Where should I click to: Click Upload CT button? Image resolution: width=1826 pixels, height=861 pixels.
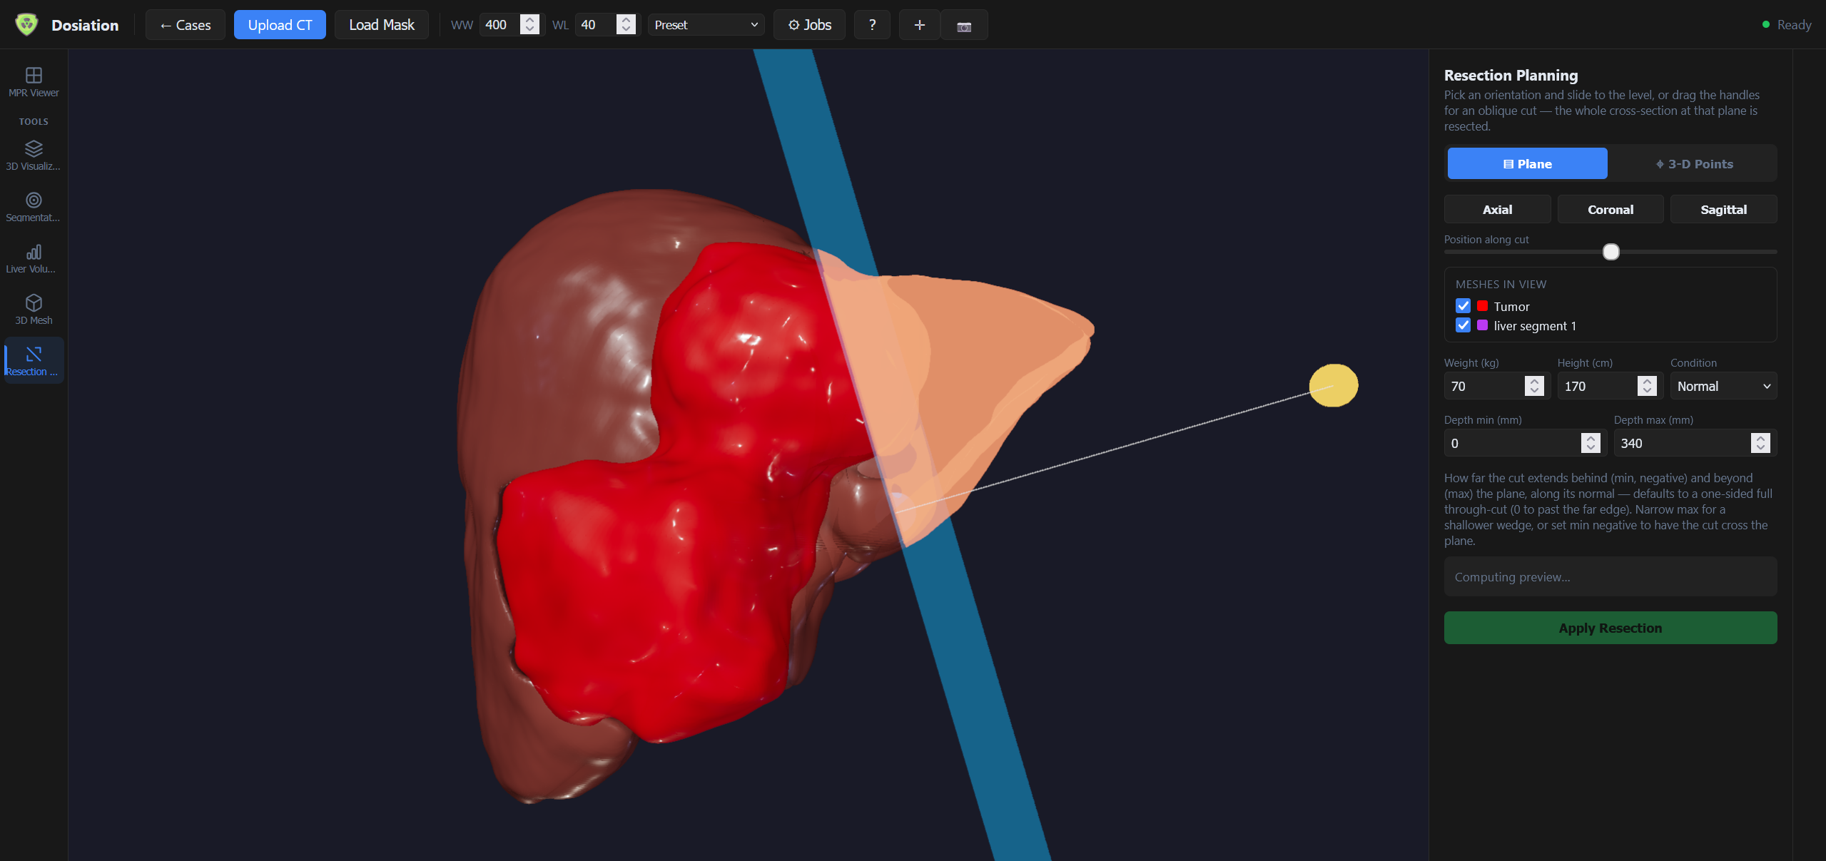280,25
